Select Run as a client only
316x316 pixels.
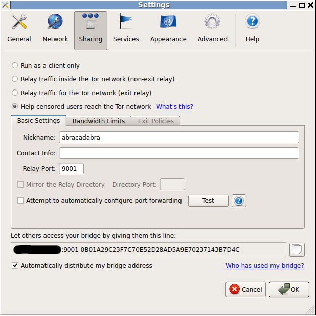(15, 66)
